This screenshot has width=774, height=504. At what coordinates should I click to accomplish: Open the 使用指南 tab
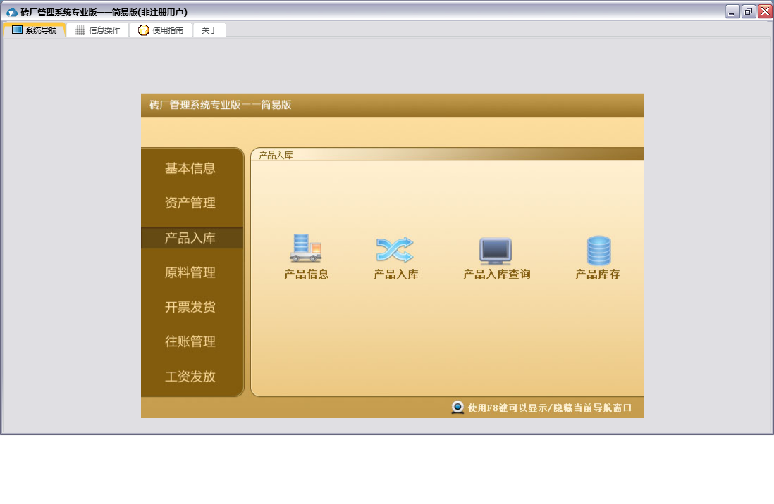click(161, 30)
